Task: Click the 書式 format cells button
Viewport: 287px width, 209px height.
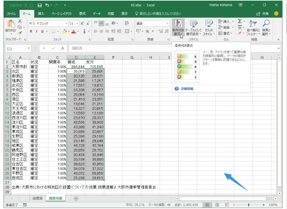Action: [226, 33]
